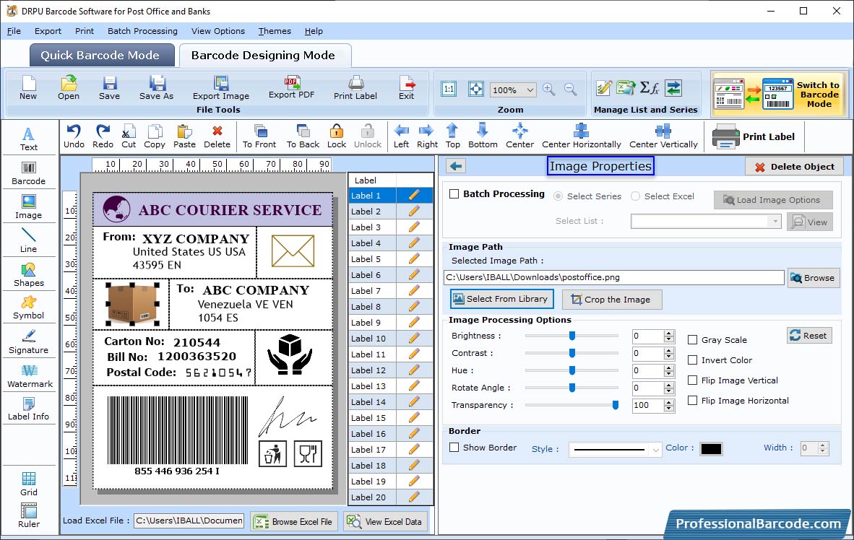Click Browse for image path
The image size is (854, 540).
tap(813, 278)
